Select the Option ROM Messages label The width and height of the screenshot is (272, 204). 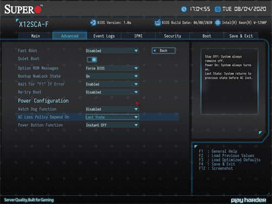pos(38,68)
